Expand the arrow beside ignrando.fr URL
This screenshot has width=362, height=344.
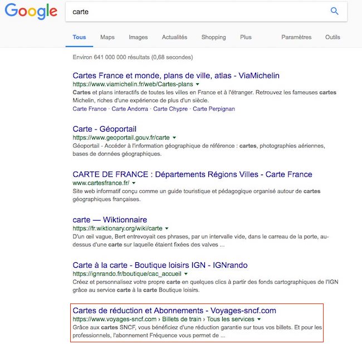[185, 274]
